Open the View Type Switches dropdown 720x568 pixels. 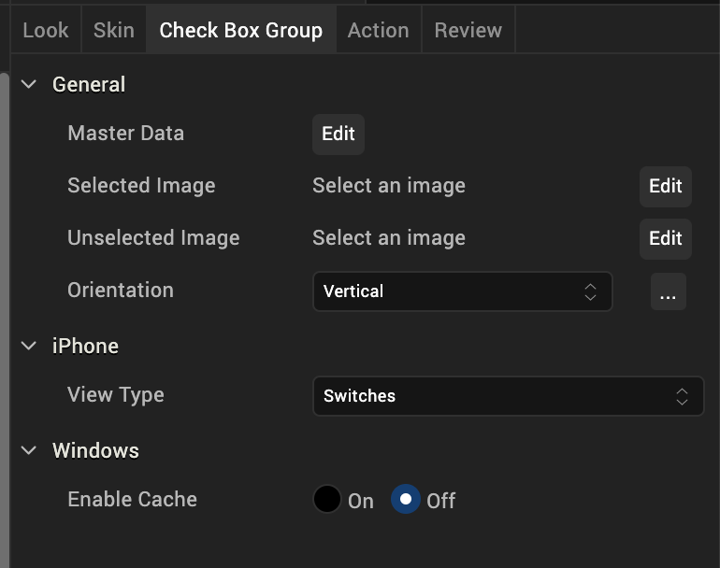(x=507, y=396)
